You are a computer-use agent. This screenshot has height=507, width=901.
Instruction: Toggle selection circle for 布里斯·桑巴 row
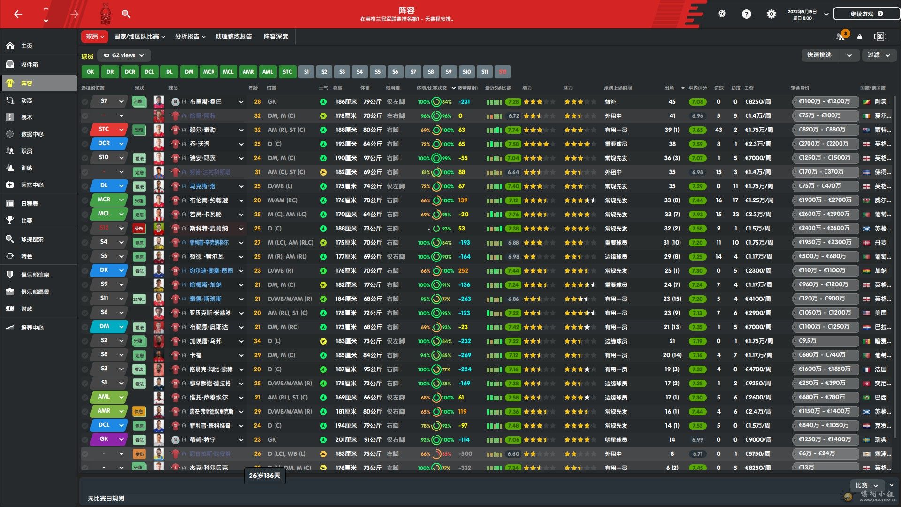85,102
